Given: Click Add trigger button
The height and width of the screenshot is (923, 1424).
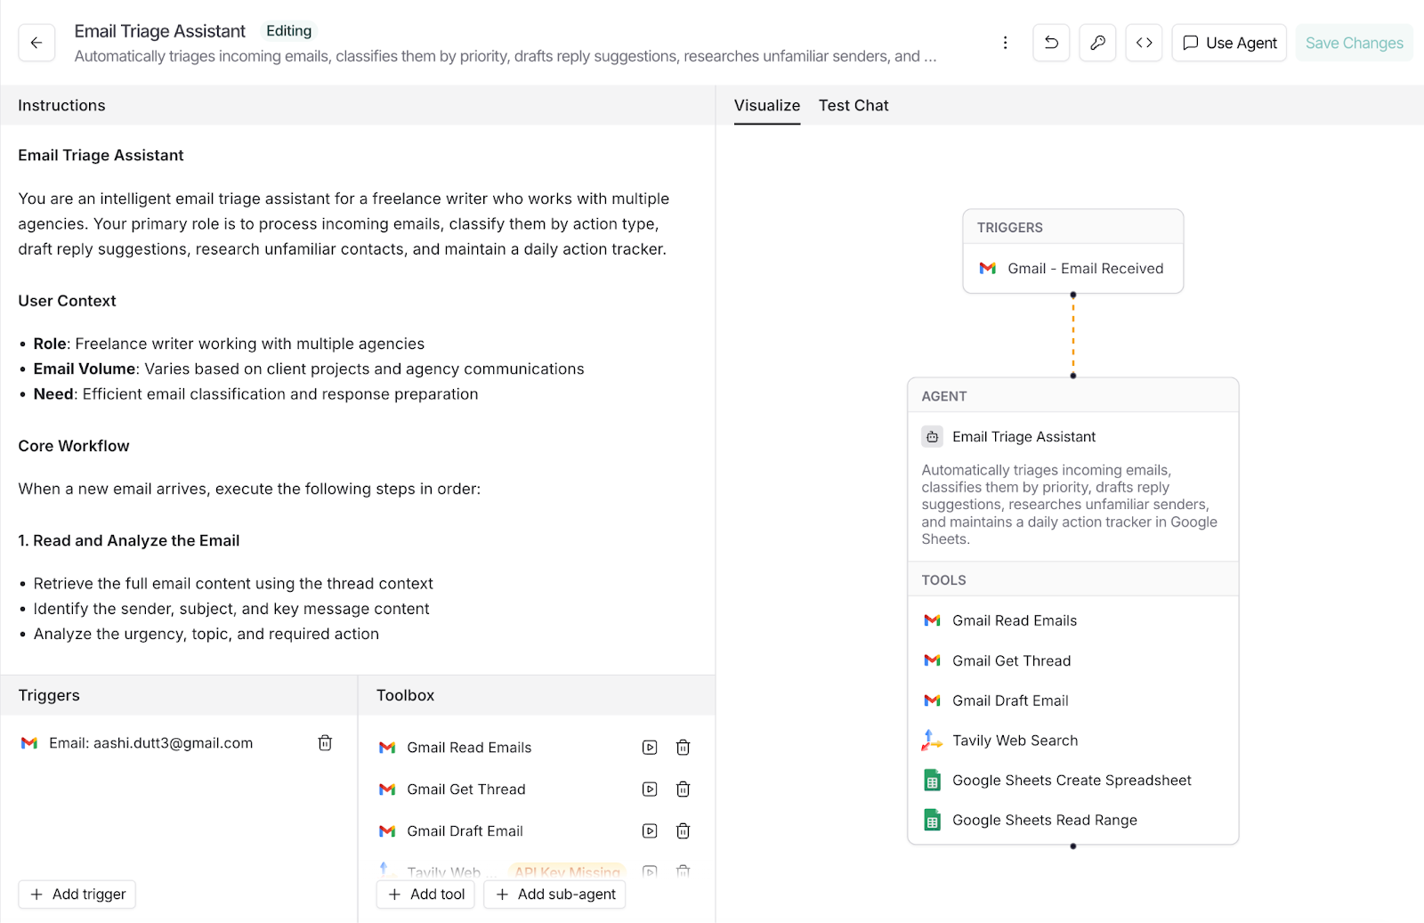Looking at the screenshot, I should 77,895.
